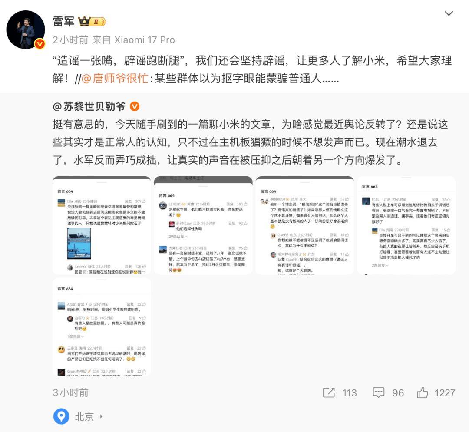
Task: Tap the crown membership badge beside 雷军
Action: (92, 22)
